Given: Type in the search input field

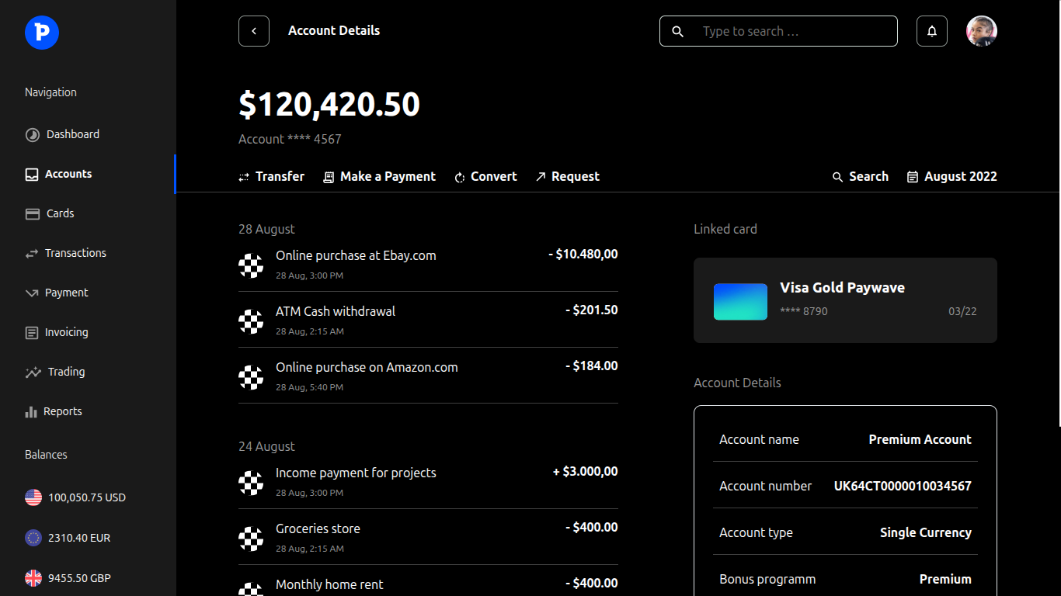Looking at the screenshot, I should tap(792, 32).
